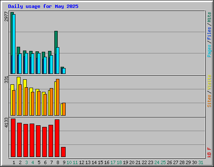Click day label 17 on x-axis

click(x=113, y=162)
